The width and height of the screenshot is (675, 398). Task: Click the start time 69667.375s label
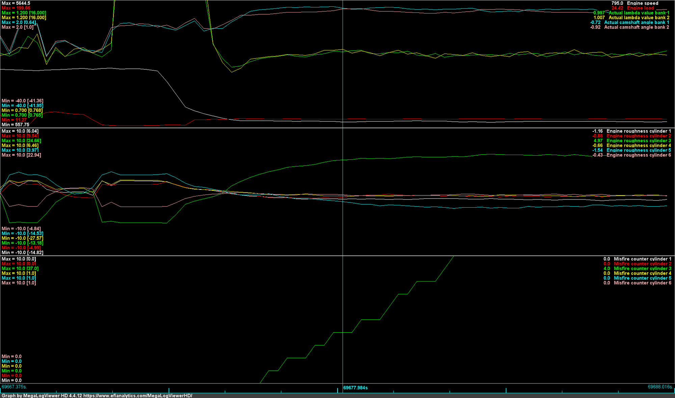(14, 387)
